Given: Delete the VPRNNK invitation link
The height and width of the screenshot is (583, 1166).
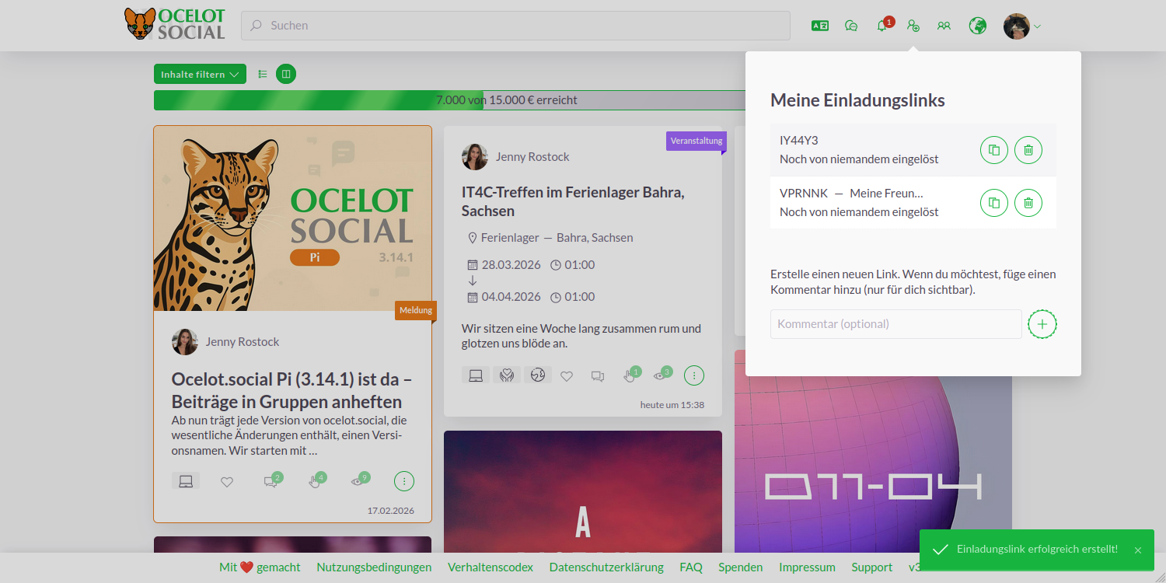Looking at the screenshot, I should click(x=1028, y=203).
